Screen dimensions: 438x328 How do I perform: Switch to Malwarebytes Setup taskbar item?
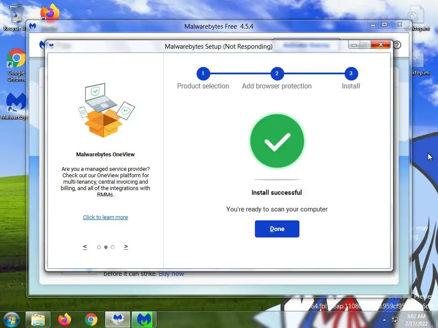click(118, 319)
